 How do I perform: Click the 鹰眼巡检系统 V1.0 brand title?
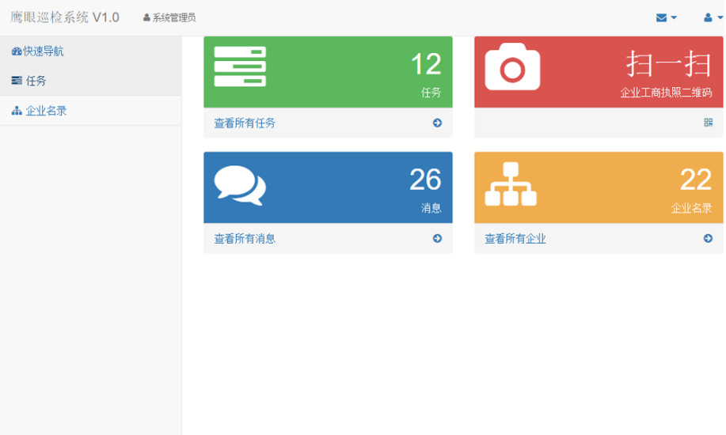[65, 17]
